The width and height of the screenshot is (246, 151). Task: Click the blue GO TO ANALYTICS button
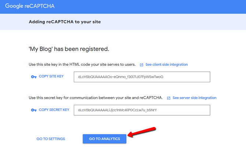point(104,139)
